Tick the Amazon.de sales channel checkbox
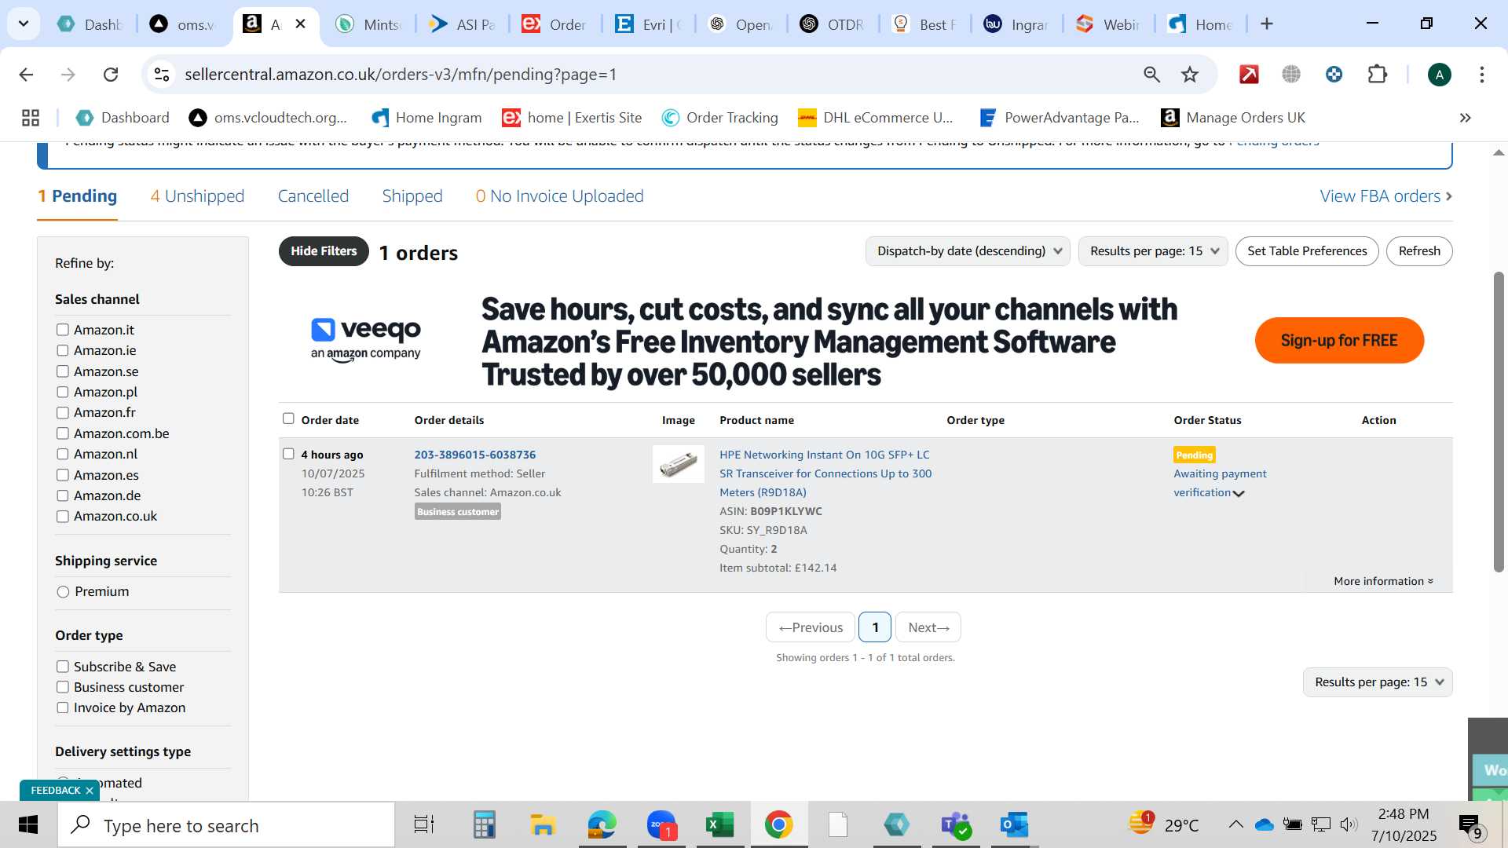 [x=63, y=495]
